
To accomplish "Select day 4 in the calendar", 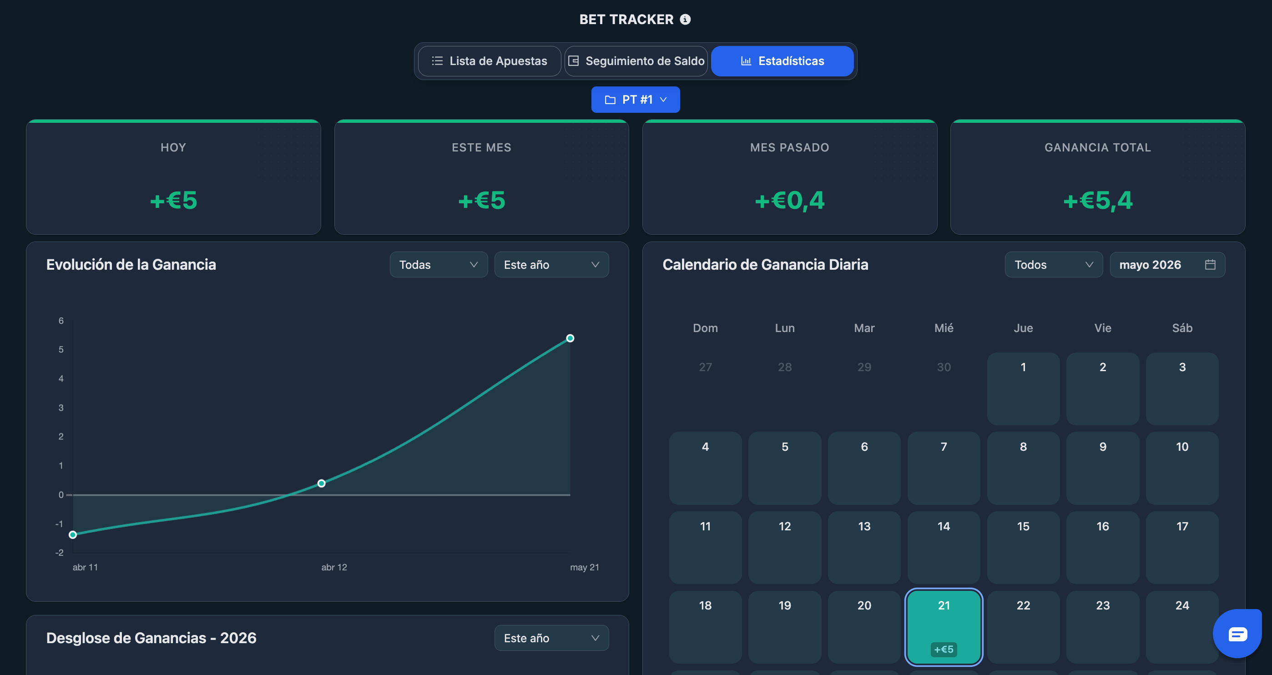I will [705, 468].
